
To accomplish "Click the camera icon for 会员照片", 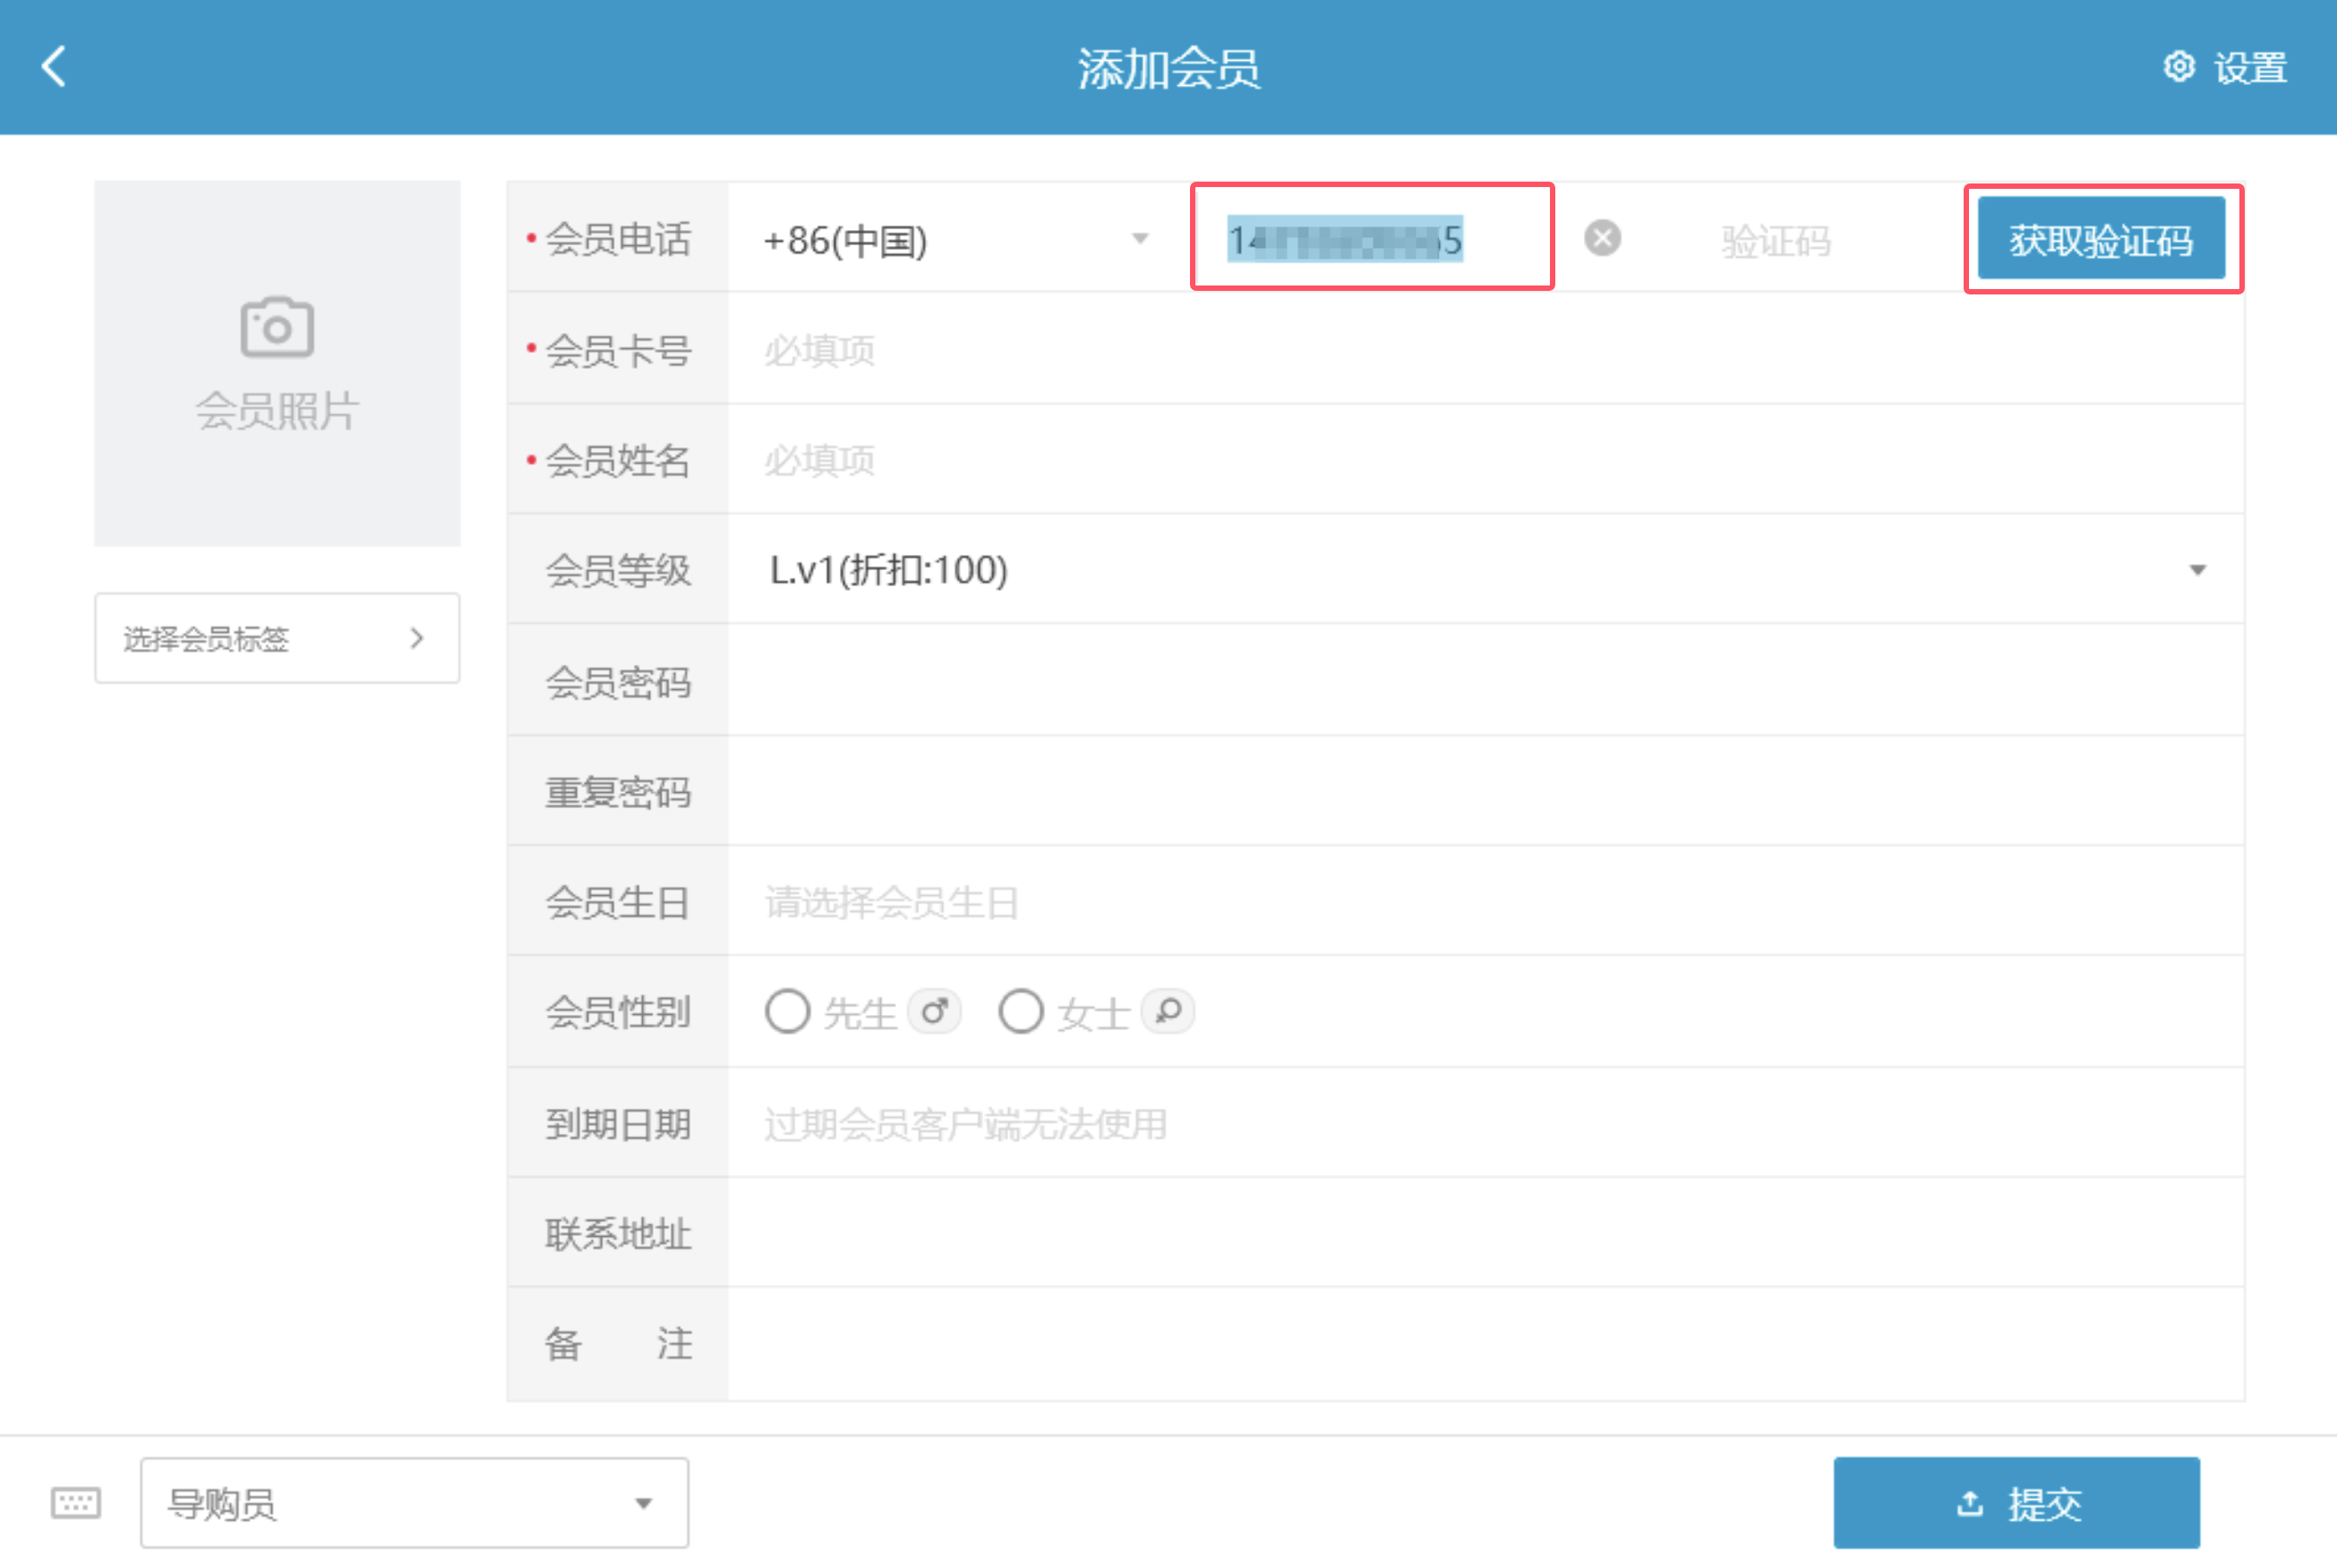I will (277, 327).
